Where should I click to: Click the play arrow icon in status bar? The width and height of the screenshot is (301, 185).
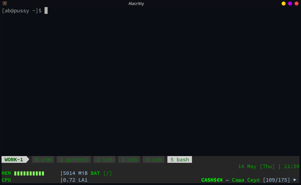(x=295, y=180)
